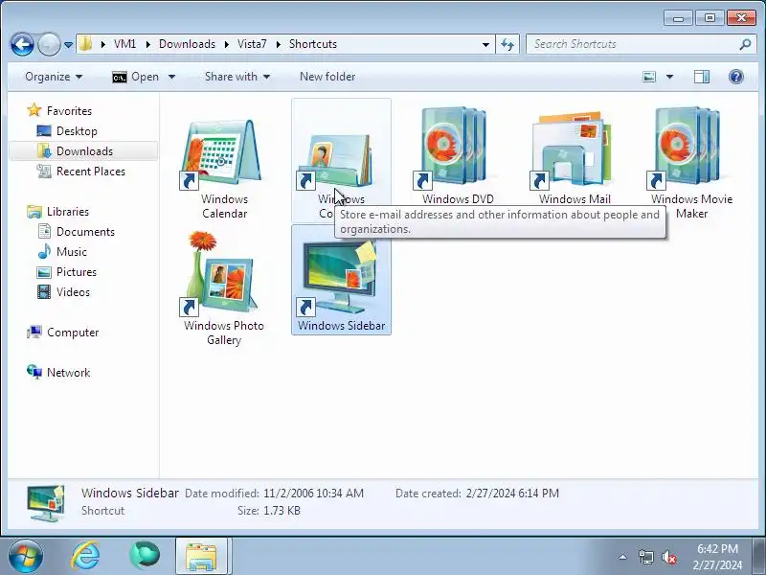Click VM1 in the address breadcrumb
This screenshot has height=575, width=766.
point(124,44)
